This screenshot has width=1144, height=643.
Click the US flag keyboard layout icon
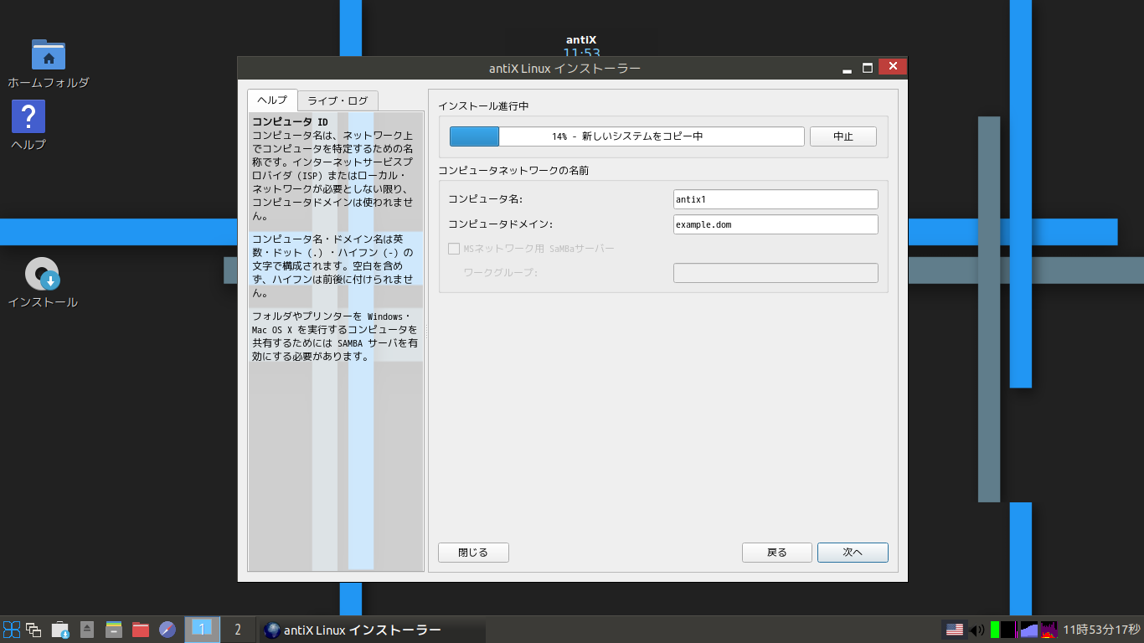tap(954, 630)
